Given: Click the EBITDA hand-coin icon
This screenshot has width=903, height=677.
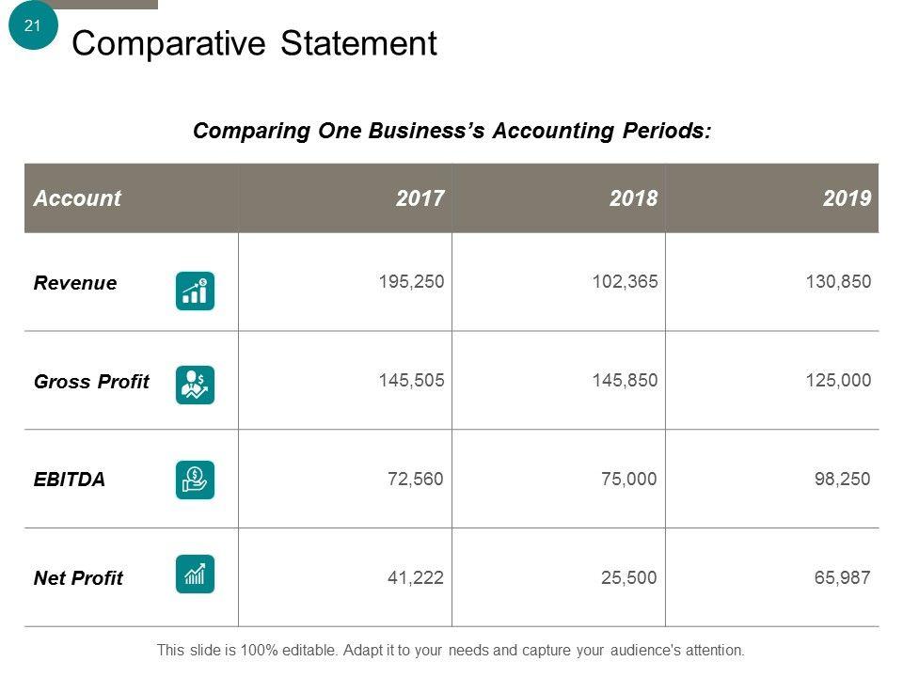Looking at the screenshot, I should click(x=195, y=480).
